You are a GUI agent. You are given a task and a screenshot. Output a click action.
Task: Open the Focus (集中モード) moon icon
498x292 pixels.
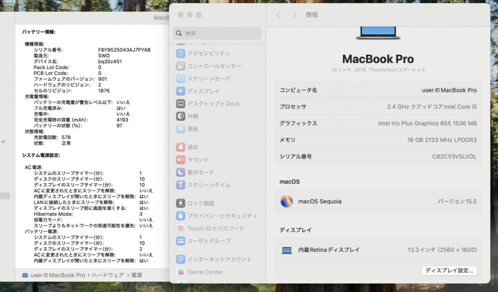[x=180, y=172]
